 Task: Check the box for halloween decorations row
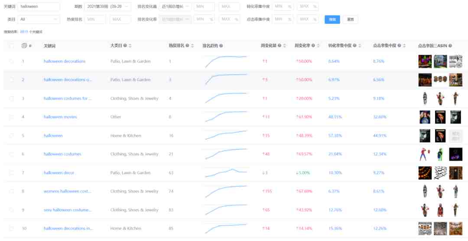pyautogui.click(x=11, y=61)
